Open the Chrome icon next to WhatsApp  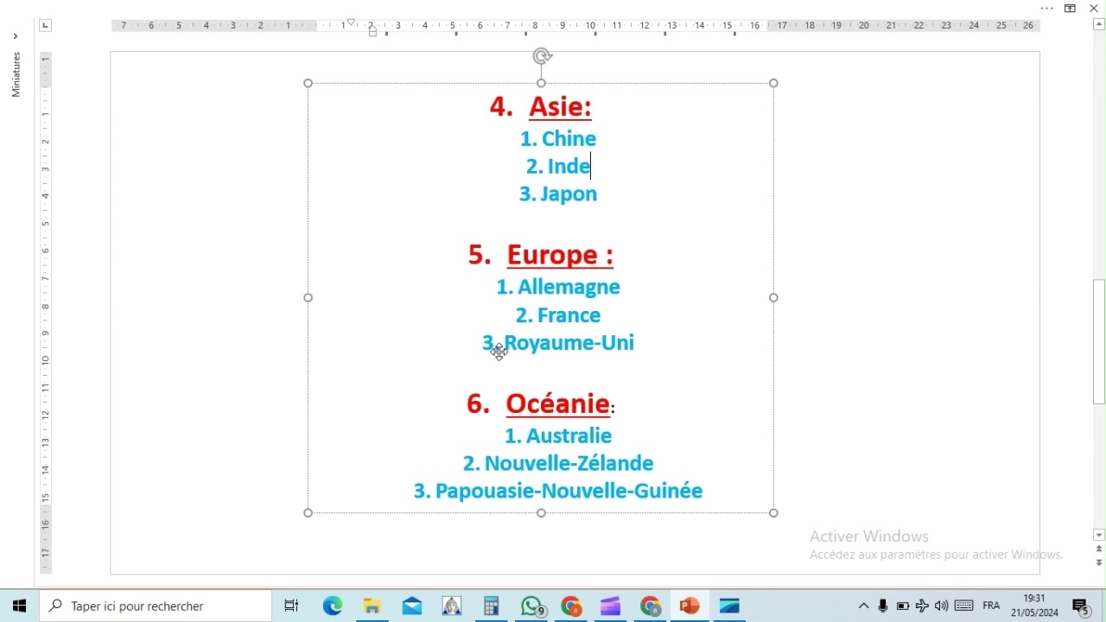coord(571,606)
